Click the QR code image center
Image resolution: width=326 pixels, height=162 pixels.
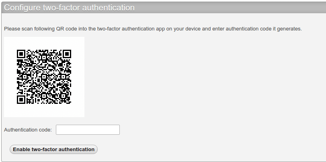(44, 77)
